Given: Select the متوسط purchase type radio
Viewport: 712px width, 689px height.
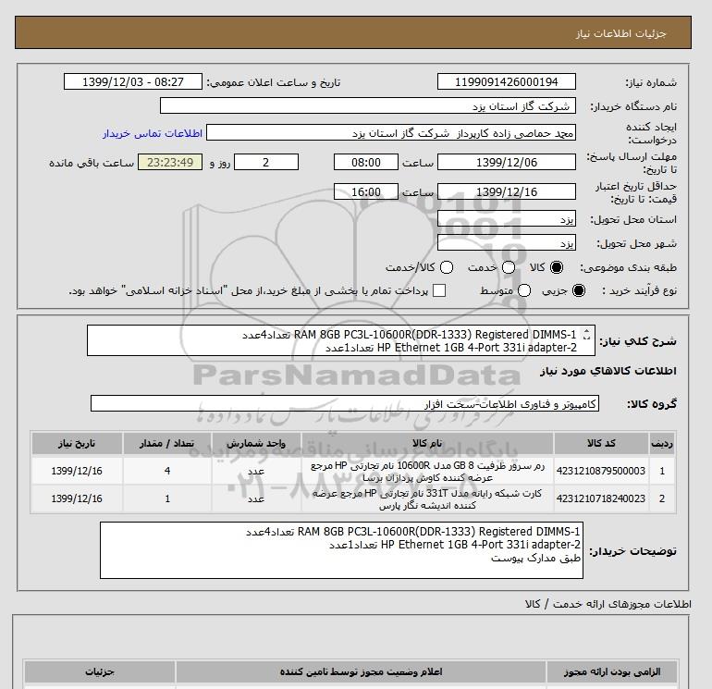Looking at the screenshot, I should (524, 290).
